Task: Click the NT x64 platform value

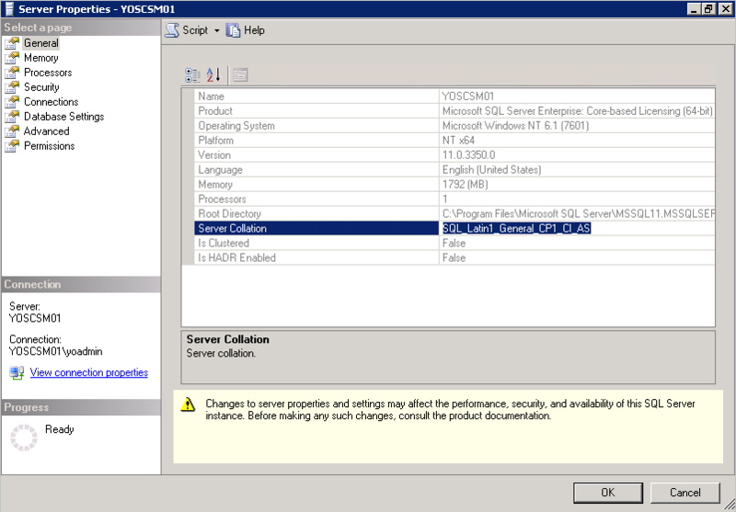Action: pyautogui.click(x=458, y=141)
